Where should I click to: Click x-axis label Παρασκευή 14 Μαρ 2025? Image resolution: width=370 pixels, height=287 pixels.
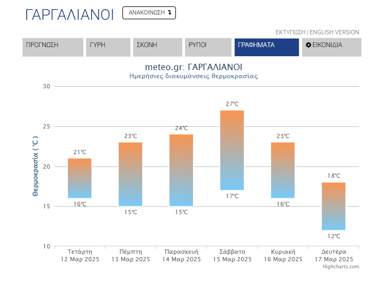pos(181,255)
